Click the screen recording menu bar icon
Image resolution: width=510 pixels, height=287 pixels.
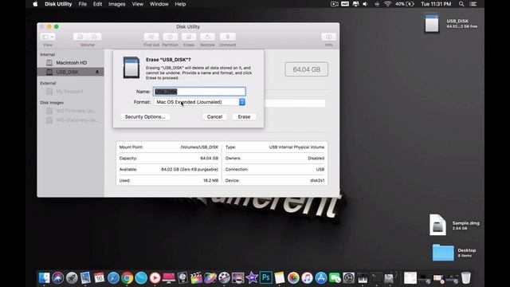point(335,4)
